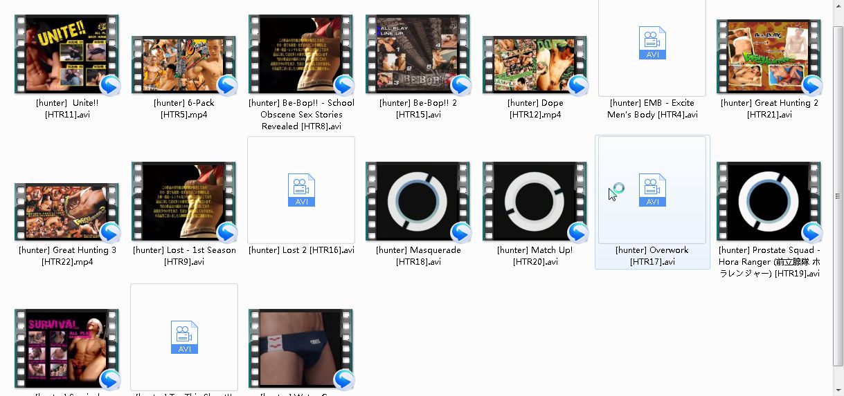Select the blue swimsuit video thumbnail

300,349
